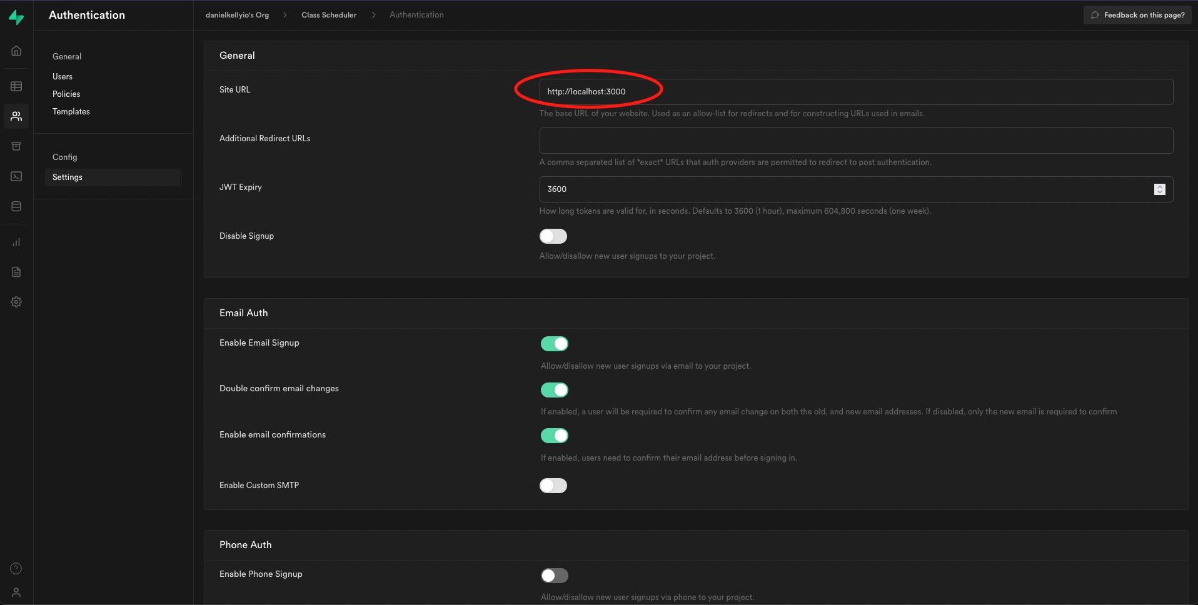Click the Feedback on this page button
This screenshot has height=605, width=1198.
pos(1137,15)
